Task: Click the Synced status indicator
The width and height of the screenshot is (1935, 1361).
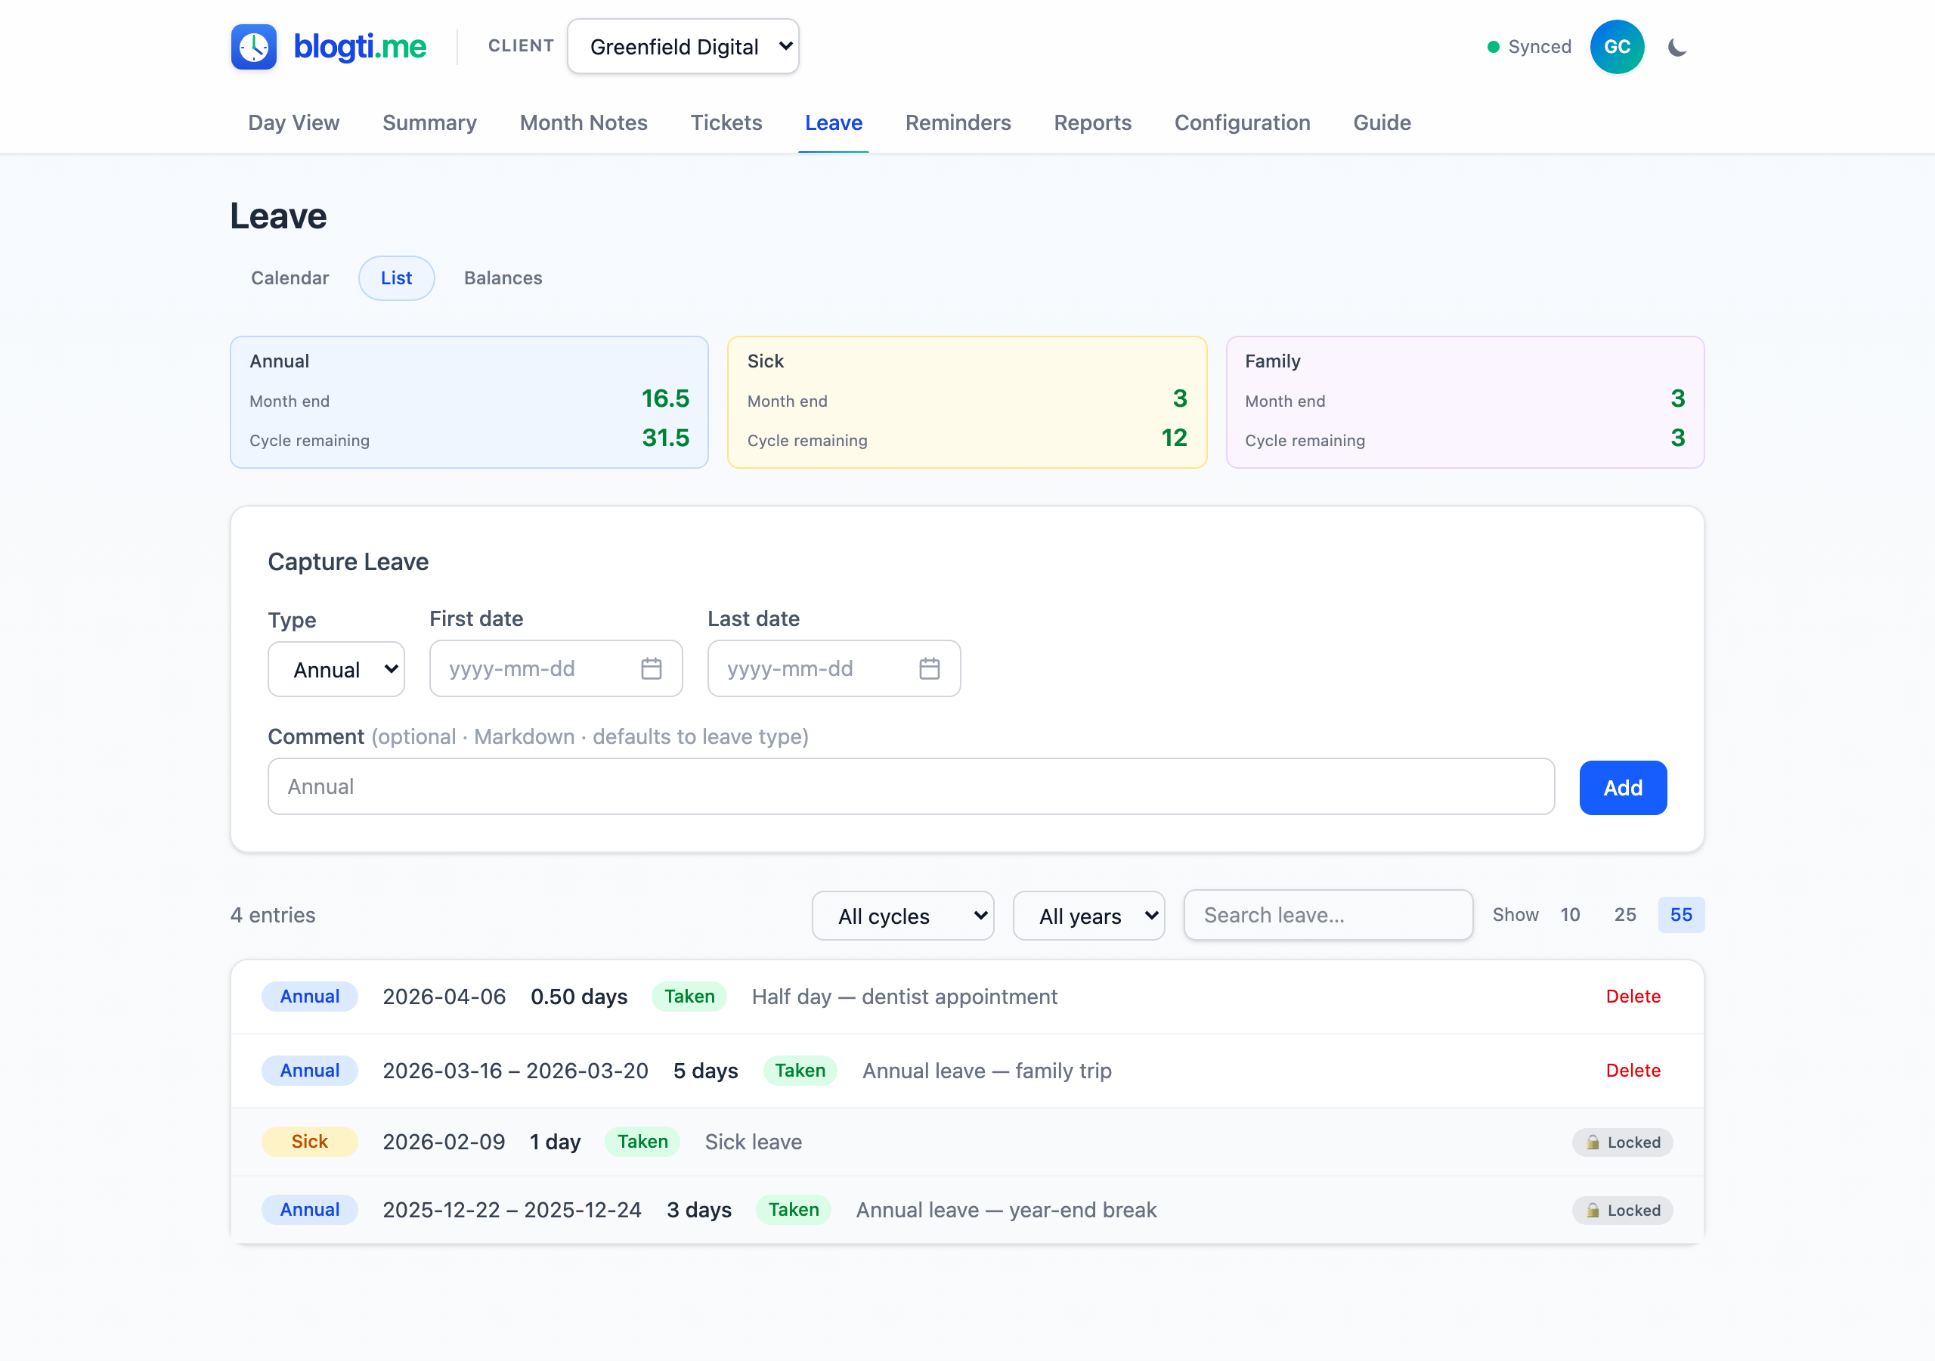Action: coord(1529,47)
